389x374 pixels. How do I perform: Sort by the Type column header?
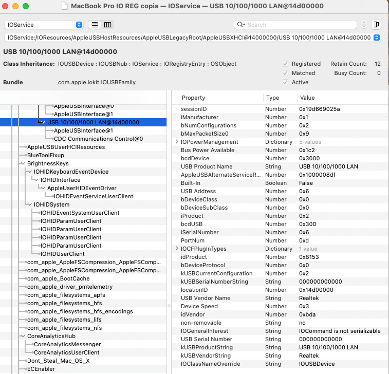(x=272, y=98)
